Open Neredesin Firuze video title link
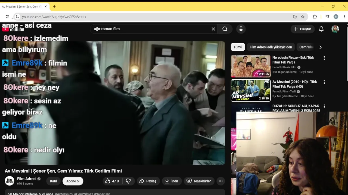The image size is (348, 195). pos(293,60)
